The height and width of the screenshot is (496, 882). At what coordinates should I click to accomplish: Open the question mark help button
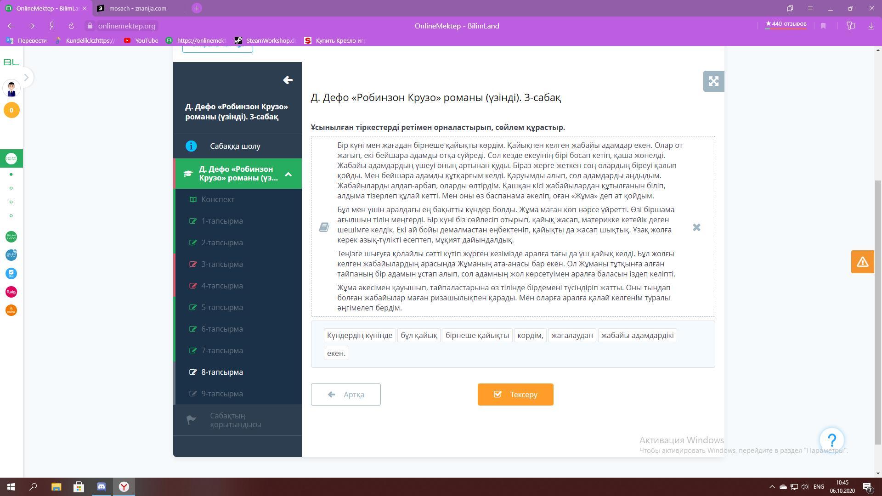pos(832,440)
